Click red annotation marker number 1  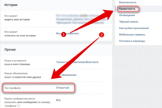tap(64, 34)
